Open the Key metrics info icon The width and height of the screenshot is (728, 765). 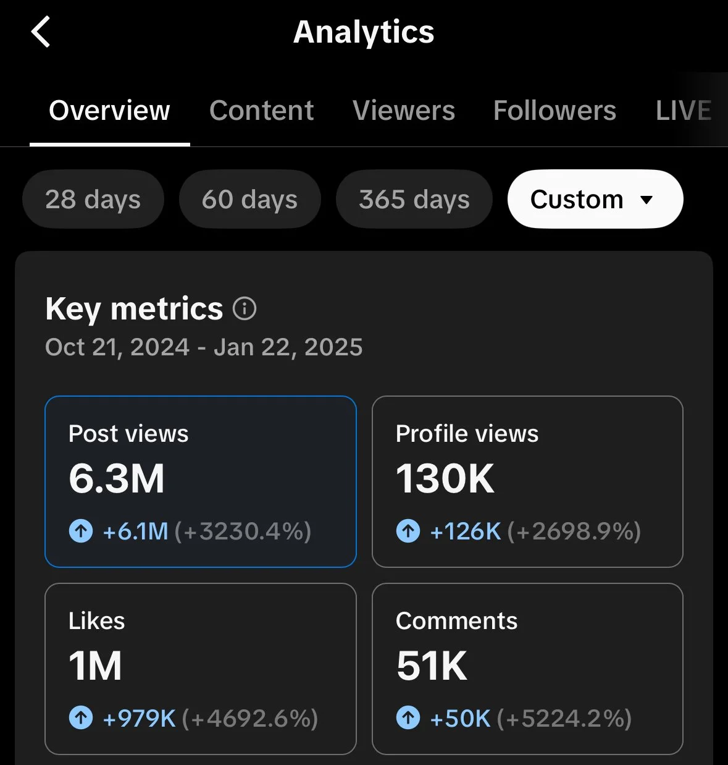click(x=245, y=308)
